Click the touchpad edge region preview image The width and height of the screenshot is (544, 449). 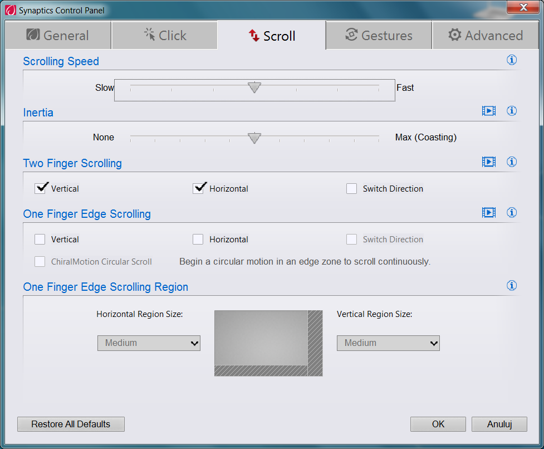[x=268, y=343]
